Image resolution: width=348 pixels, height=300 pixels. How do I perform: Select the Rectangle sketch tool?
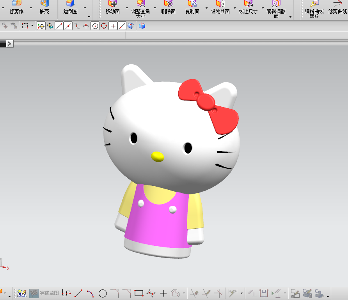(139, 293)
